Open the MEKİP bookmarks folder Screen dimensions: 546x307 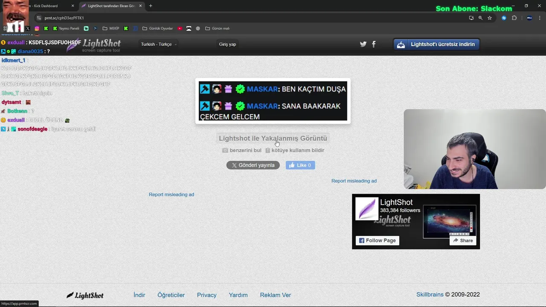(111, 29)
